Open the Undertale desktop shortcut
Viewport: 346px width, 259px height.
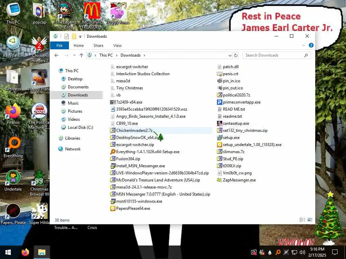click(13, 181)
